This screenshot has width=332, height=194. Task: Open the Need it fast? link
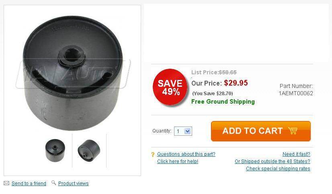point(296,154)
